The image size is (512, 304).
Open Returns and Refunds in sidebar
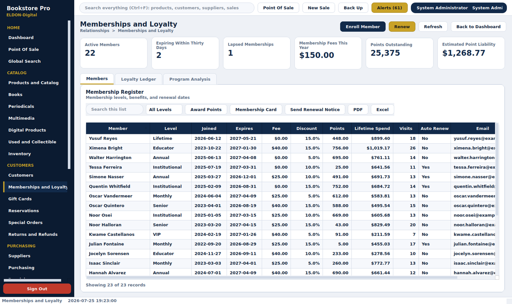coord(35,235)
